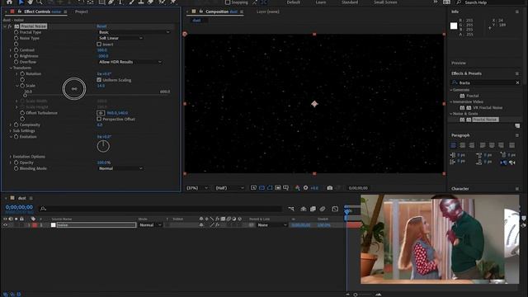Open Noise Type dropdown Soft Linear
This screenshot has height=297, width=528.
click(120, 38)
